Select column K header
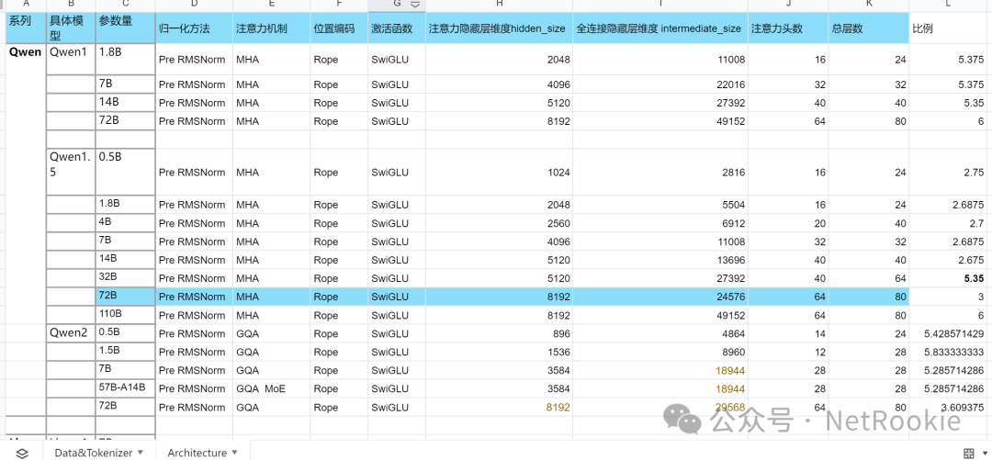Viewport: 992px width, 460px height. (x=869, y=5)
